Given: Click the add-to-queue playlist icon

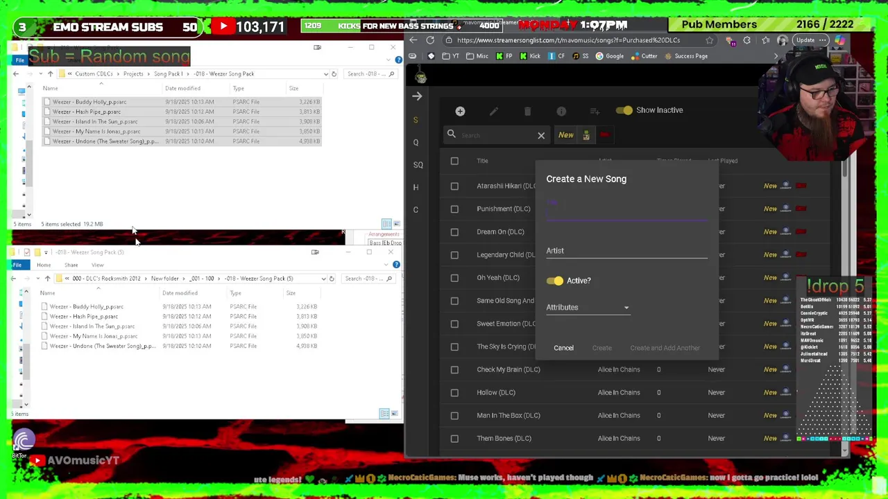Looking at the screenshot, I should coord(595,111).
